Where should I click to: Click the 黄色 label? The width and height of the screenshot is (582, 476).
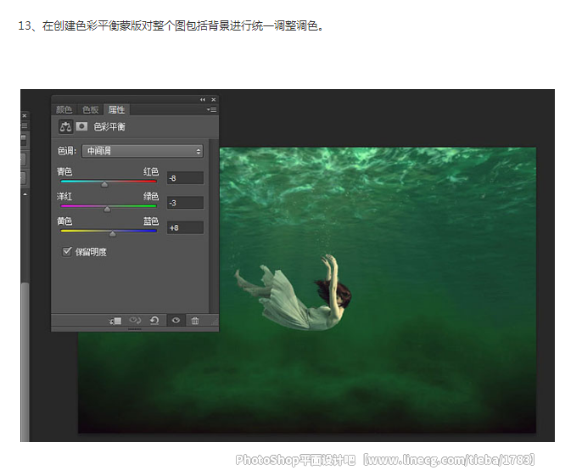[x=64, y=221]
